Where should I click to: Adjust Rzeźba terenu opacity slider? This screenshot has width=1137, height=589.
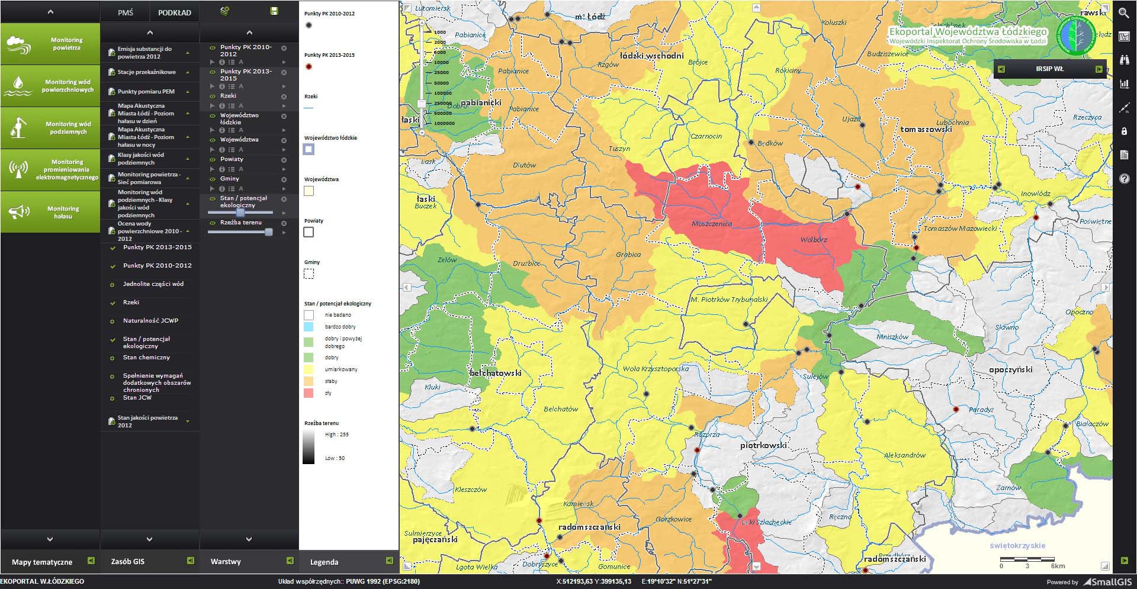tap(269, 233)
